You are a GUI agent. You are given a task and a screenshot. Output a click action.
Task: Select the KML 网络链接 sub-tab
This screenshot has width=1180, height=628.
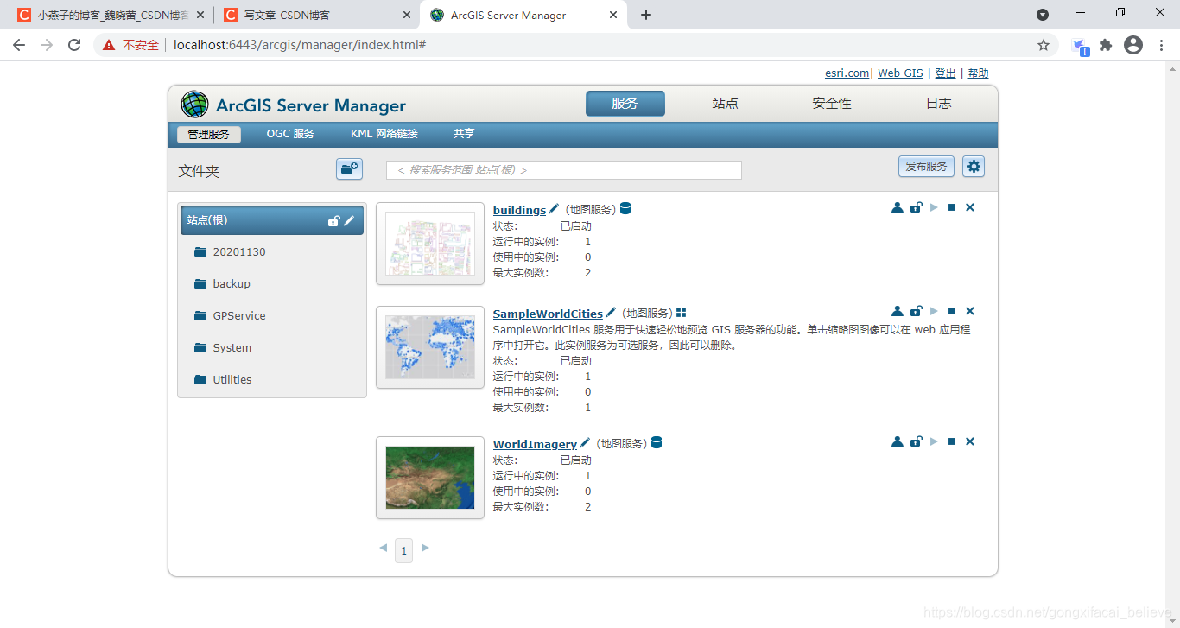(x=384, y=134)
